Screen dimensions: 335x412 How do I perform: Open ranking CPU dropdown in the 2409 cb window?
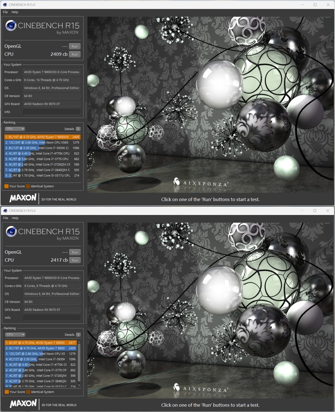pos(15,129)
